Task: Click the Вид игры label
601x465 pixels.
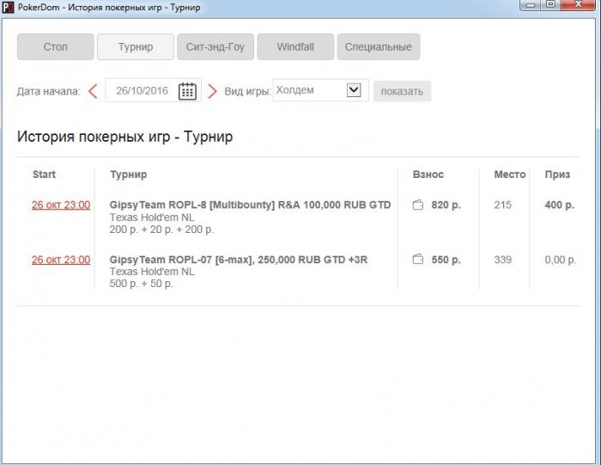Action: point(247,91)
